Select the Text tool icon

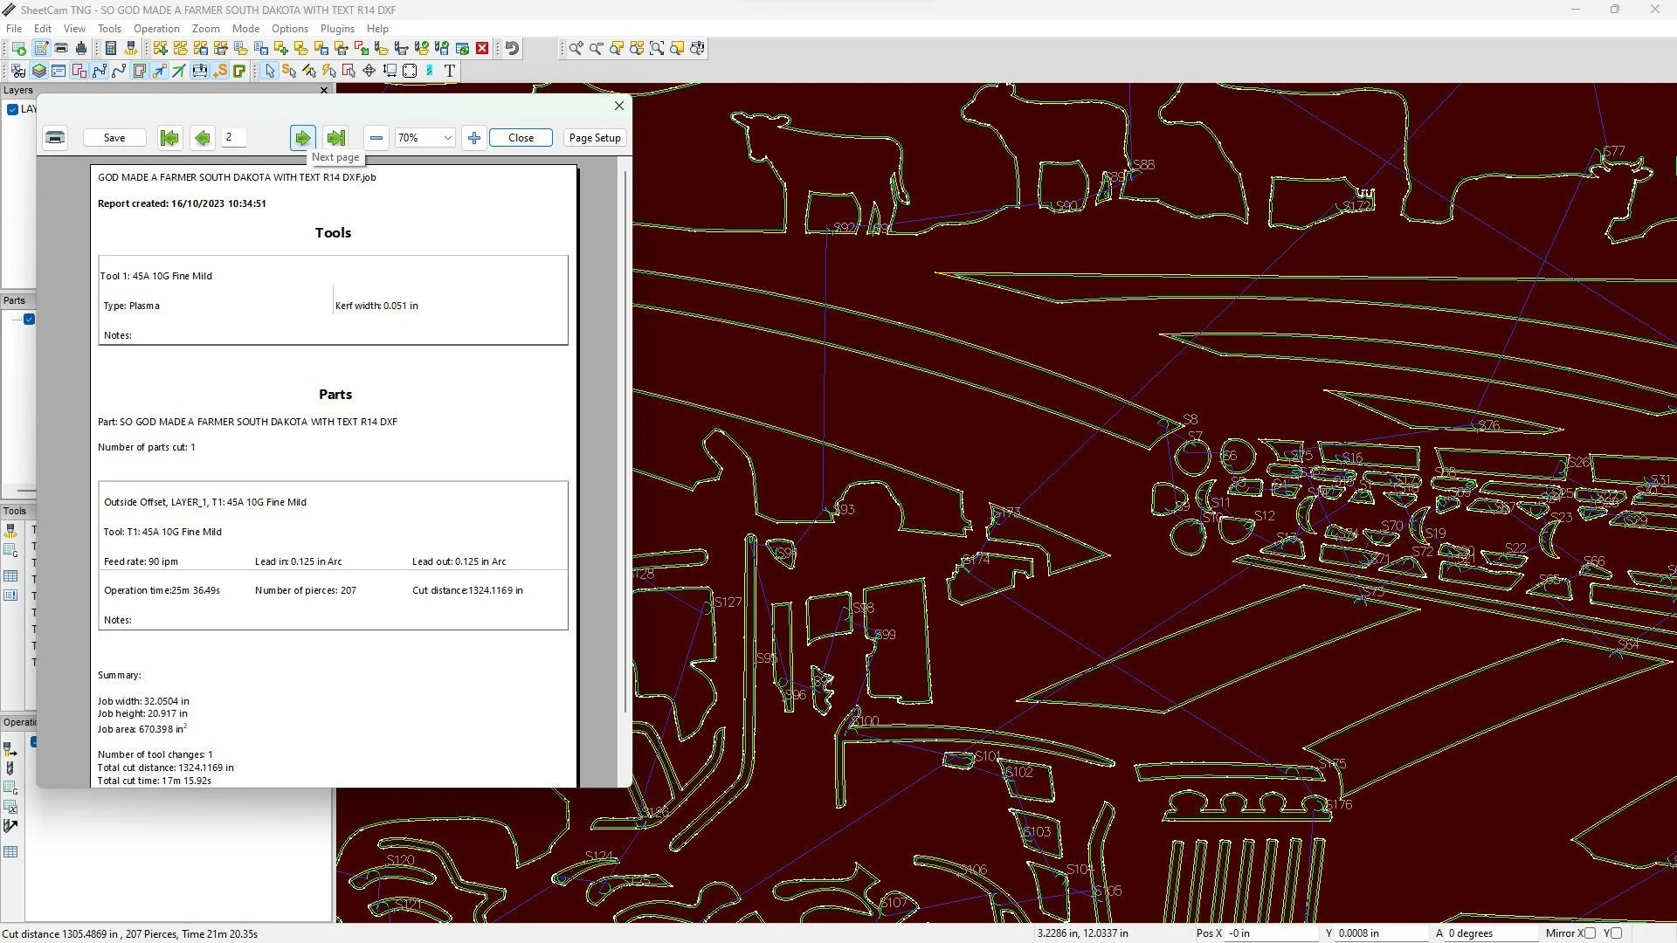450,71
